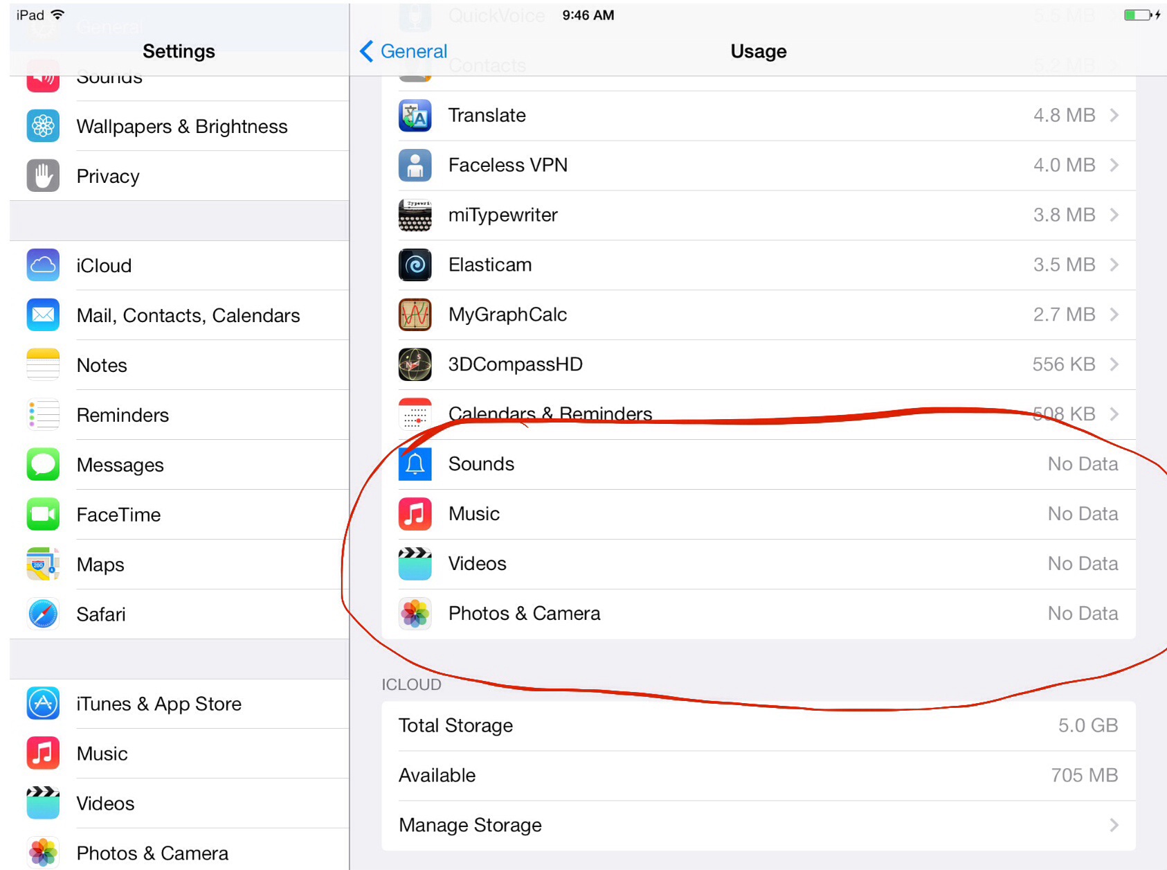Screen dimensions: 1167x870
Task: Open the miTypewriter app icon
Action: tap(415, 215)
